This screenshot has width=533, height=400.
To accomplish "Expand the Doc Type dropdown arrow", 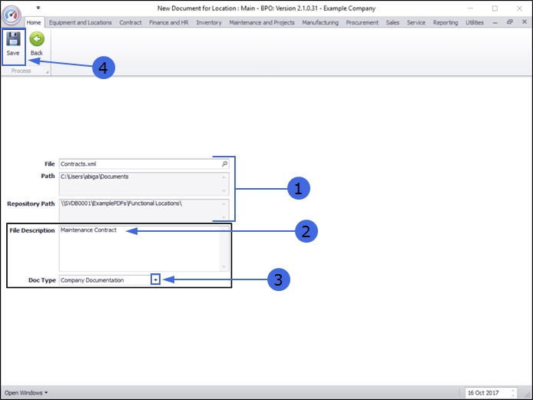I will 155,279.
